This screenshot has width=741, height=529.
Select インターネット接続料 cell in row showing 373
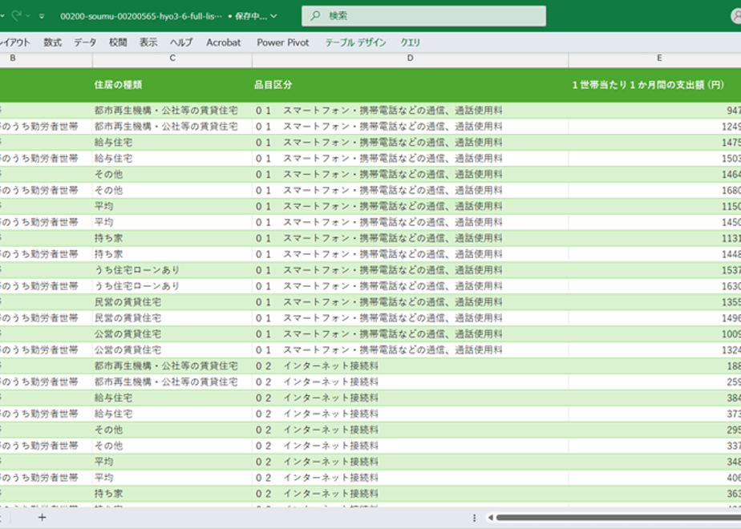411,414
